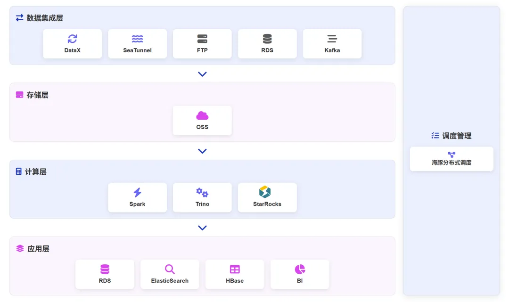Click the Spark lightning bolt icon

(137, 192)
